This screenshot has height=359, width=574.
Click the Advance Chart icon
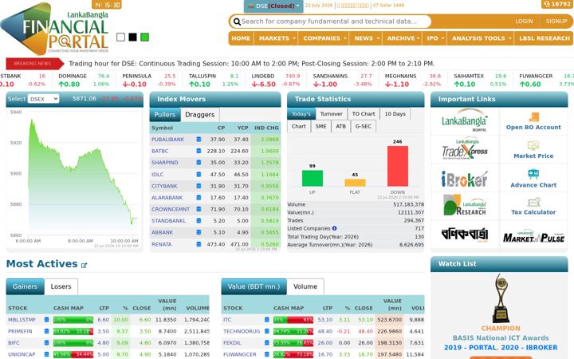(533, 174)
